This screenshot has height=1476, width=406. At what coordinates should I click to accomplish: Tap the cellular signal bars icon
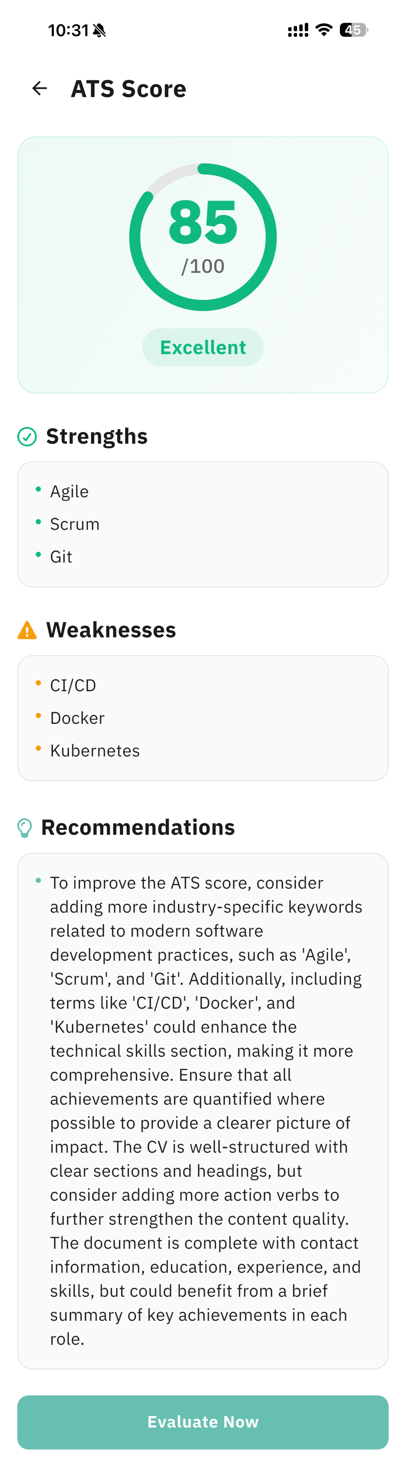click(298, 30)
